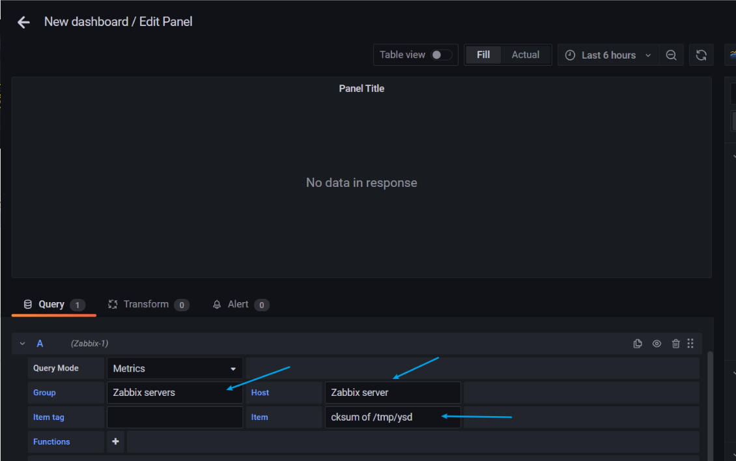Select the Query tab
The image size is (736, 461).
(x=53, y=305)
